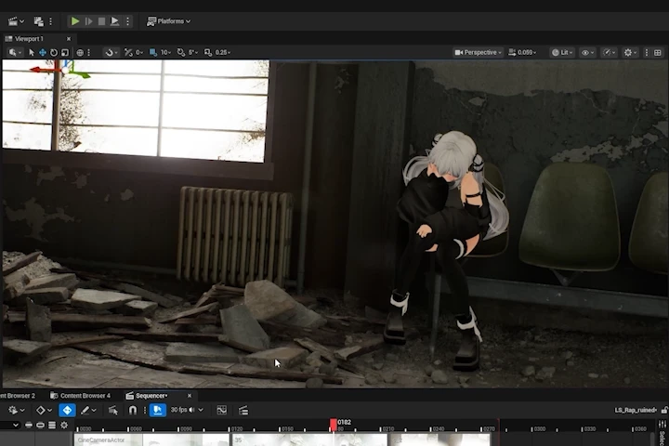Select the arrow Select tool in viewport
669x446 pixels.
point(32,52)
